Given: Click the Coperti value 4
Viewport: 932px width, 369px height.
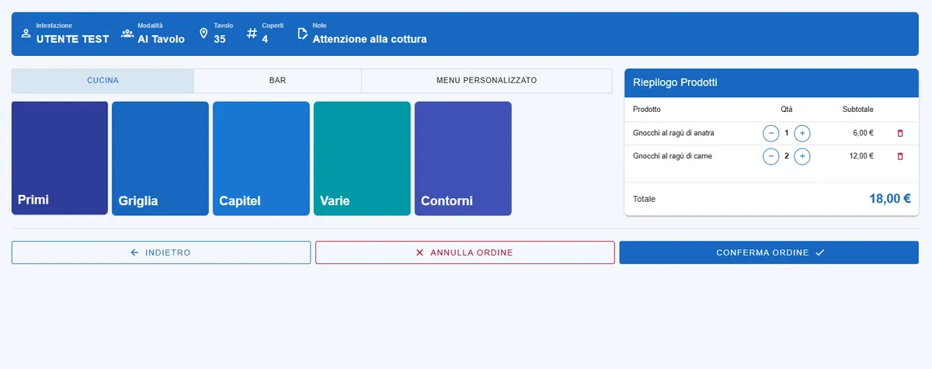Looking at the screenshot, I should 265,39.
